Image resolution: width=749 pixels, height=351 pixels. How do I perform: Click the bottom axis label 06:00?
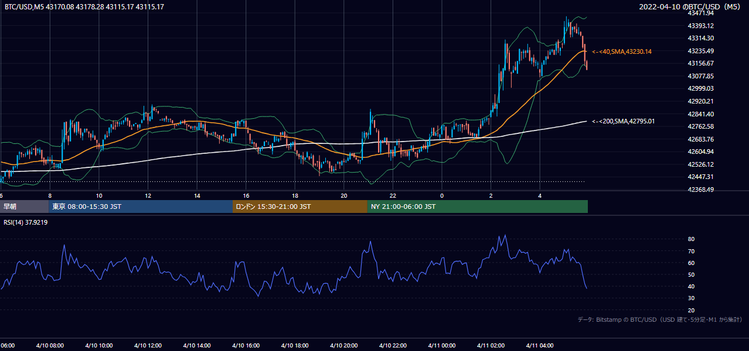point(7,346)
